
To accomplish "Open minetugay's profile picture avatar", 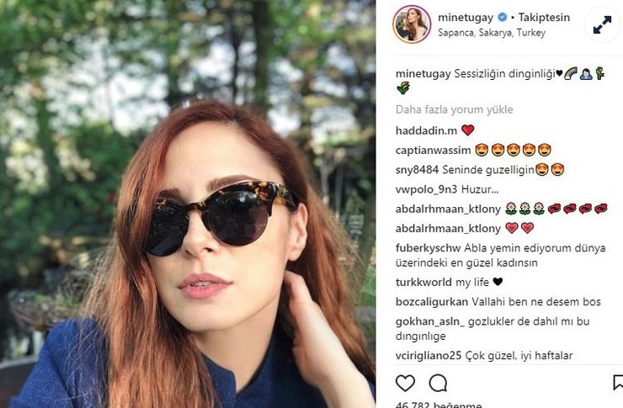I will pos(412,24).
